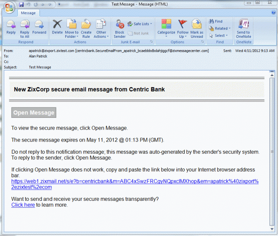
Task: Click Find with binoculars icon
Action: pos(216,21)
